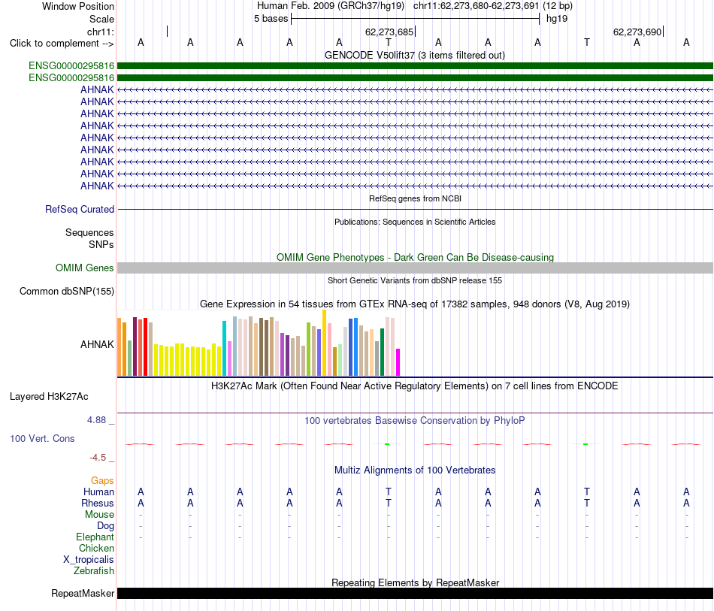Image resolution: width=714 pixels, height=611 pixels.
Task: Click the SNPs track label
Action: pos(101,244)
